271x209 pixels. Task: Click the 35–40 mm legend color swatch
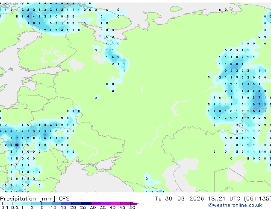106,203
